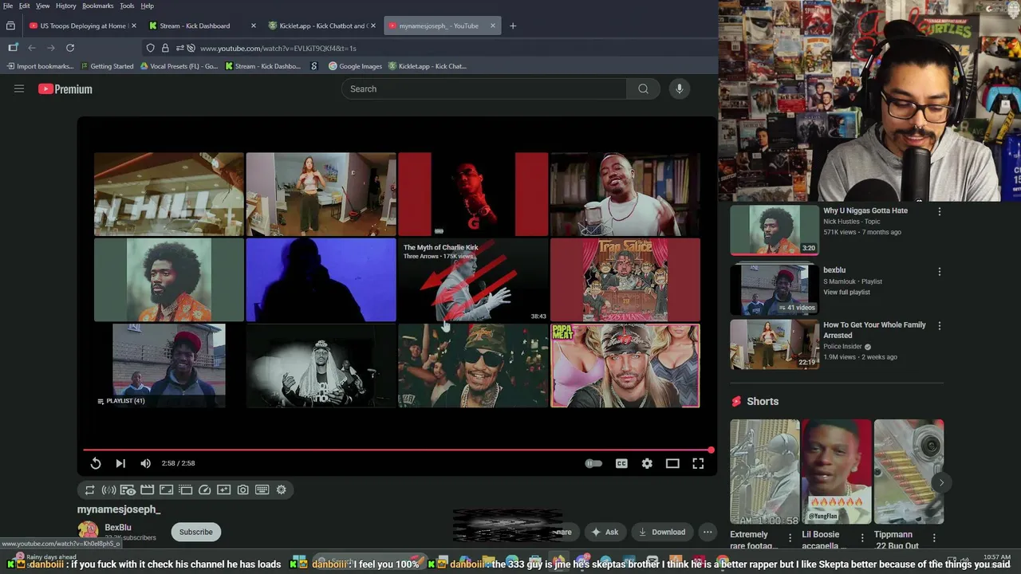Download the video

pos(661,532)
